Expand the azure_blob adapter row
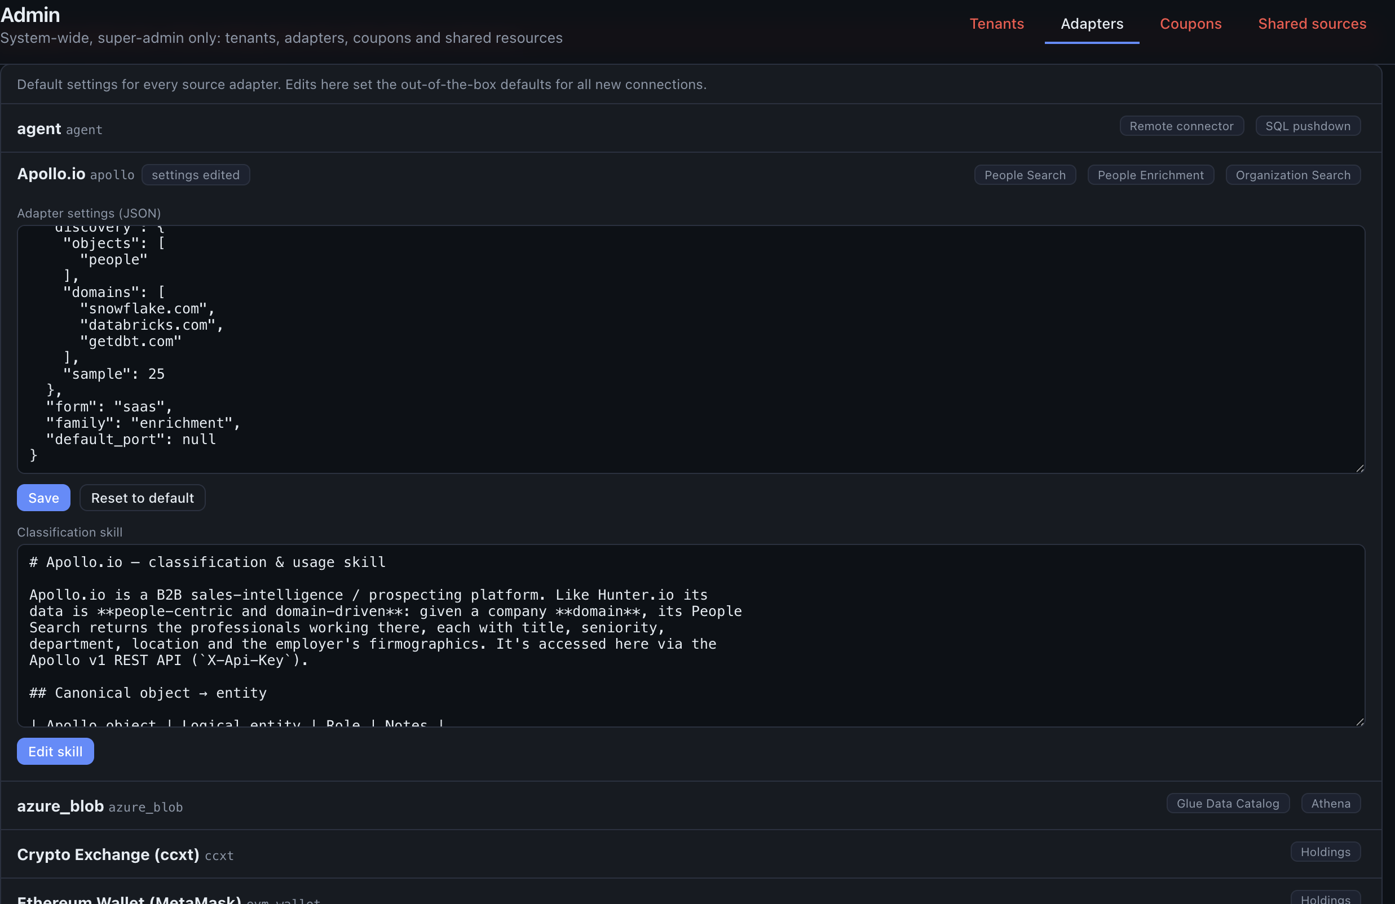 [692, 805]
